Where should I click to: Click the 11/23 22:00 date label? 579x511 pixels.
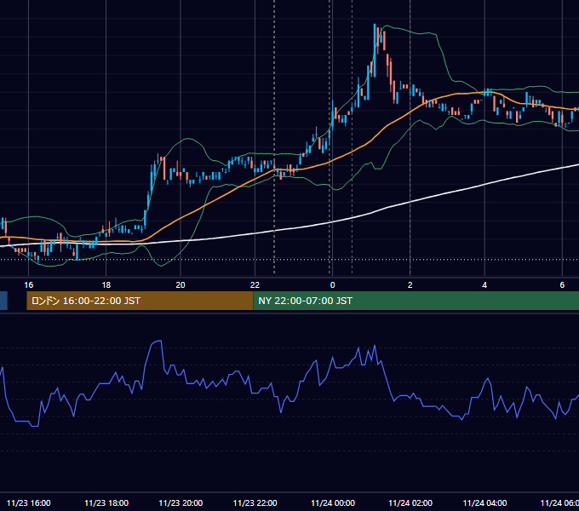pos(255,502)
